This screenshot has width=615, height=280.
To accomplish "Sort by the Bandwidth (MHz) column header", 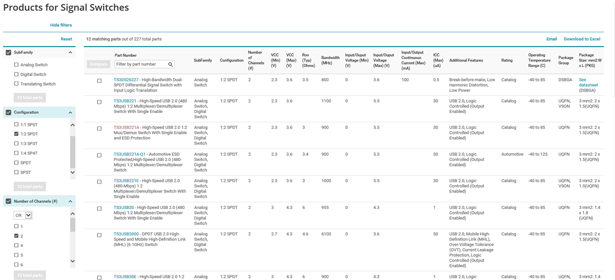I will point(330,60).
